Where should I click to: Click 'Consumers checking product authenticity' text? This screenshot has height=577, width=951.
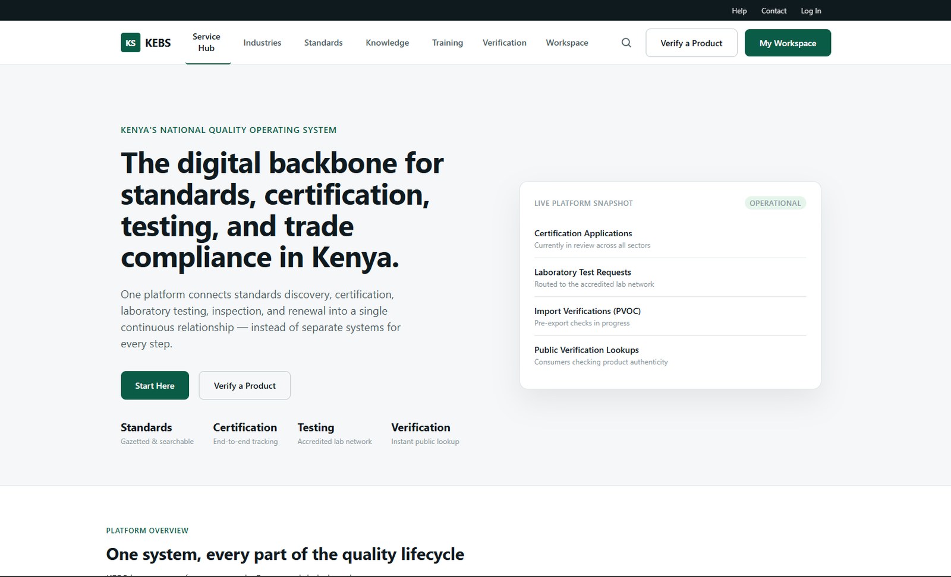[x=601, y=362]
